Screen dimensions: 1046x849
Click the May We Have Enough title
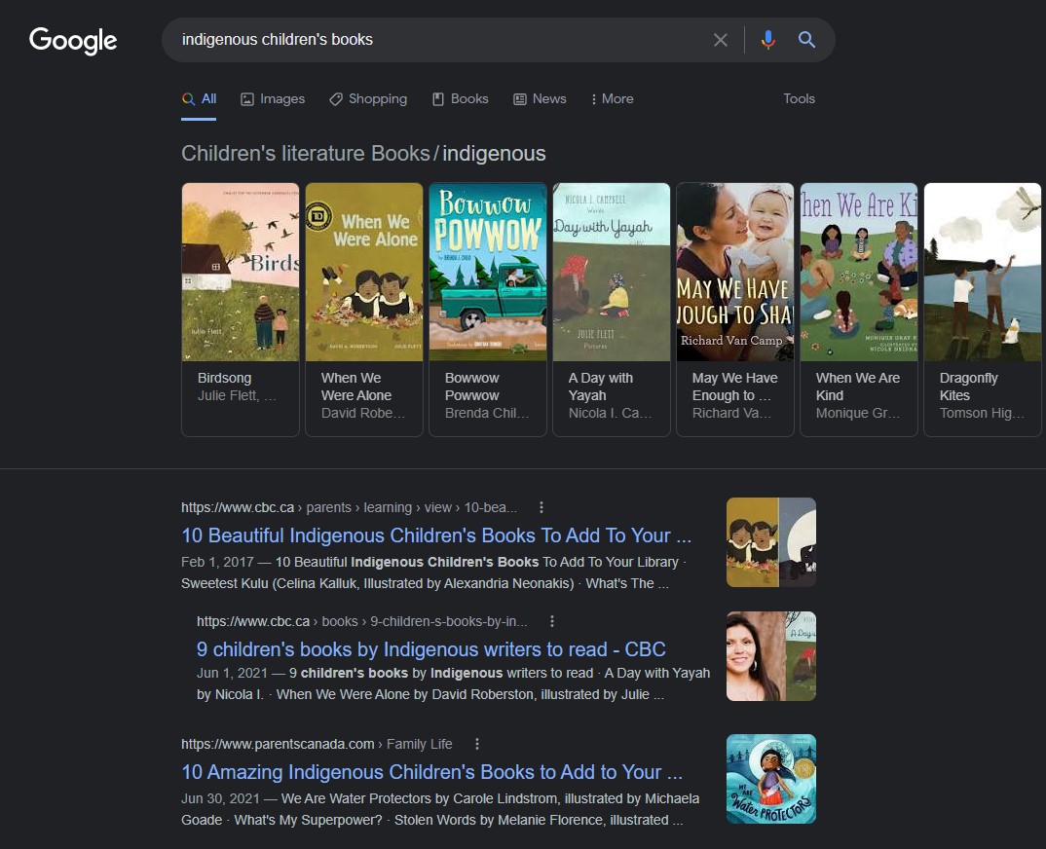[x=734, y=387]
